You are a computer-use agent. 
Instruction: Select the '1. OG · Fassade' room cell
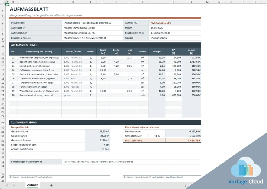(73, 87)
